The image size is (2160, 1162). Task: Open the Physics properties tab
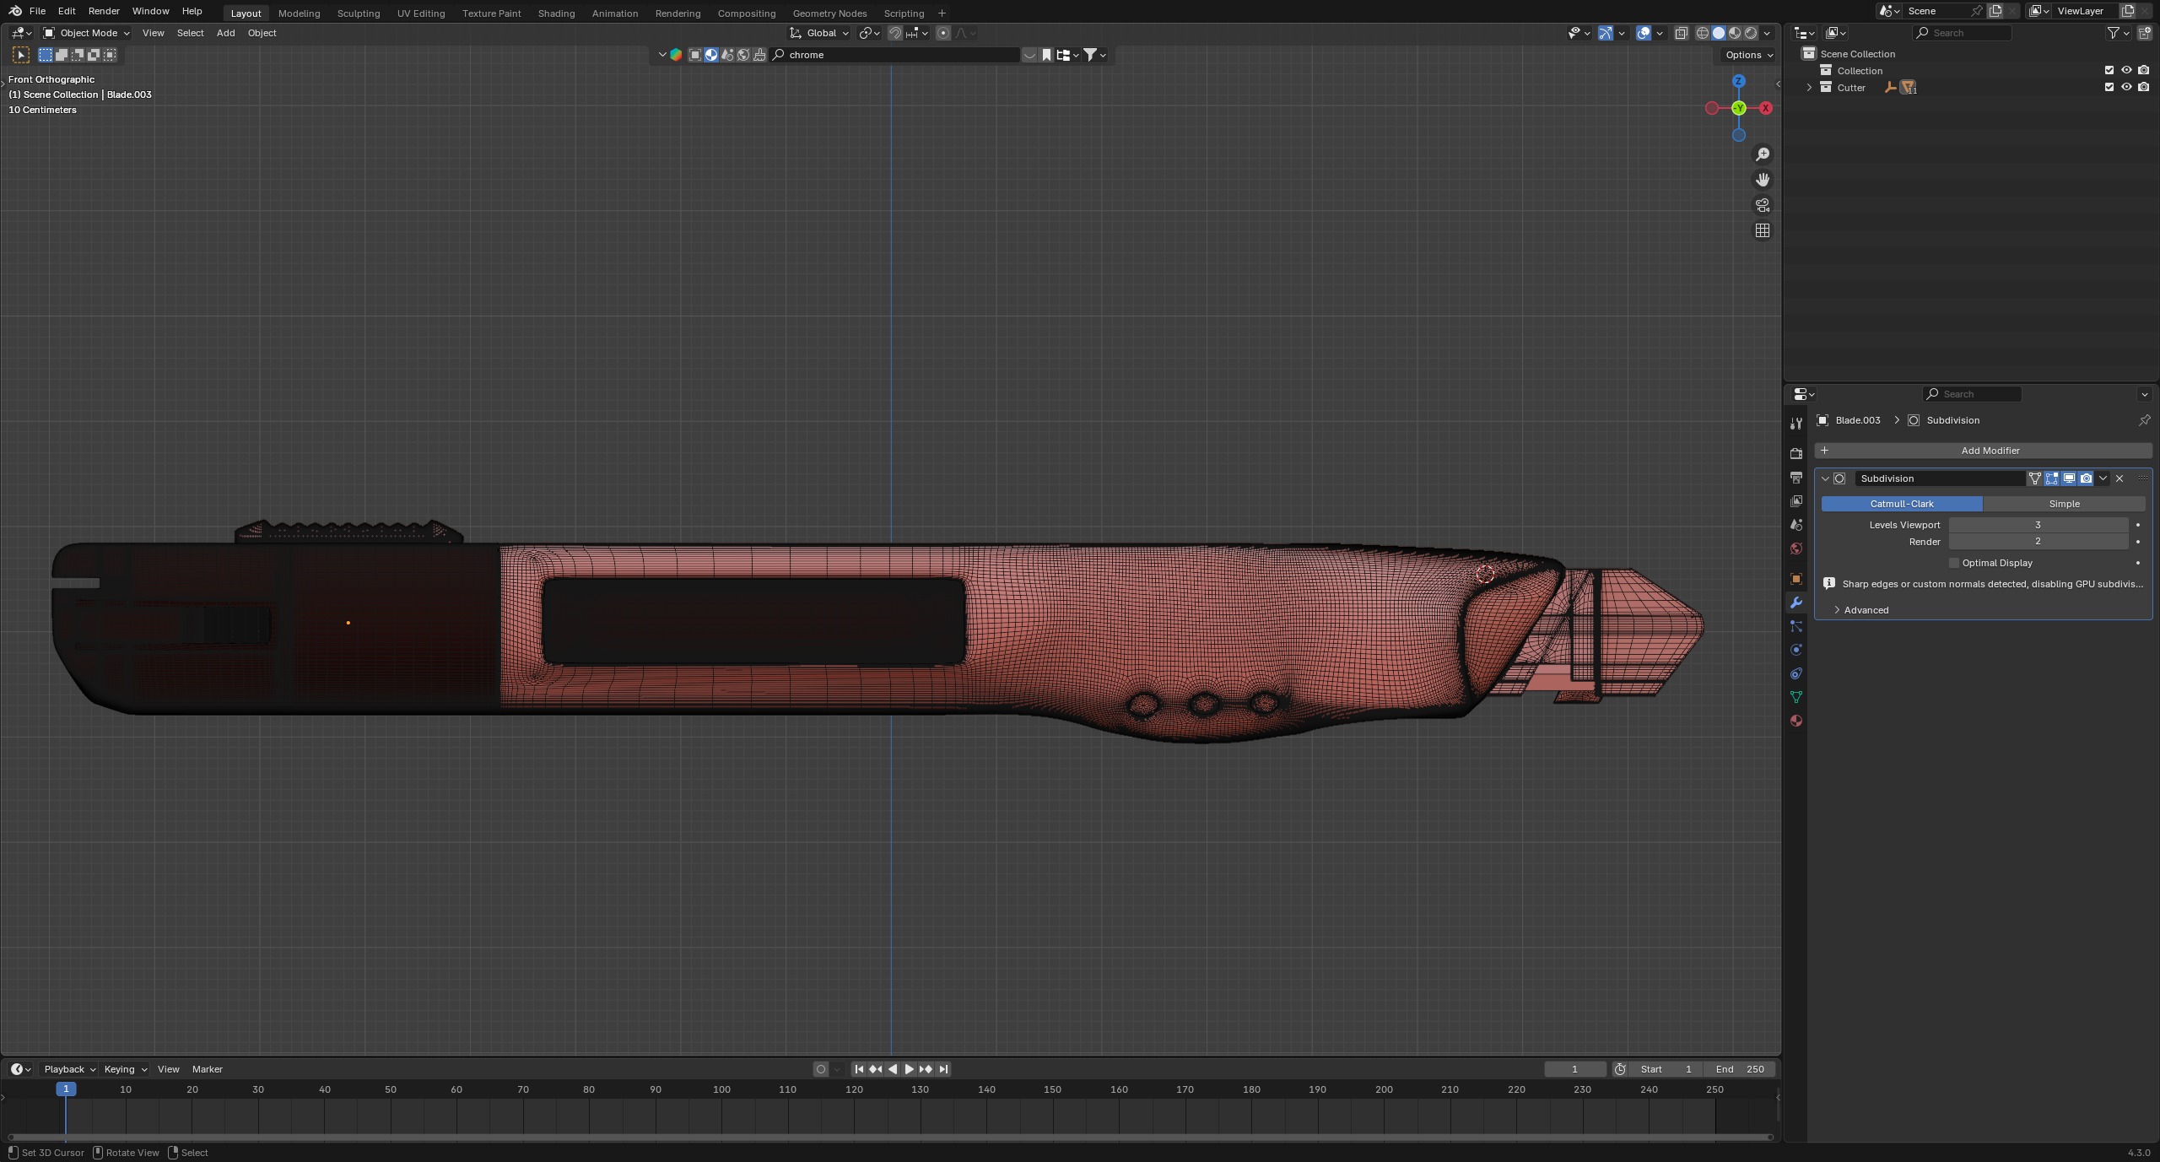coord(1795,650)
